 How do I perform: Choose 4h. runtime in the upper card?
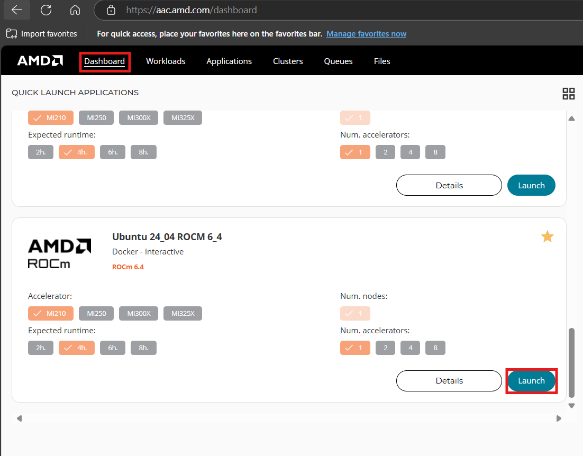77,152
